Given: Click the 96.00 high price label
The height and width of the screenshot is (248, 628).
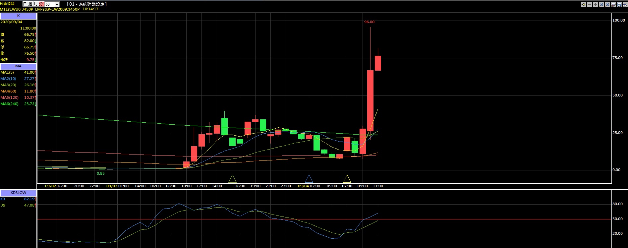Looking at the screenshot, I should (369, 22).
